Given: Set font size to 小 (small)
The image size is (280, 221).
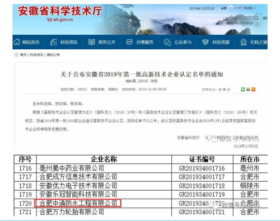Looking at the screenshot, I should point(228,90).
